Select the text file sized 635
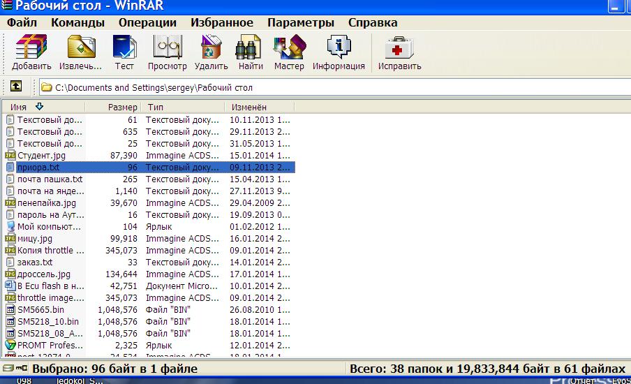The height and width of the screenshot is (384, 631). click(50, 132)
